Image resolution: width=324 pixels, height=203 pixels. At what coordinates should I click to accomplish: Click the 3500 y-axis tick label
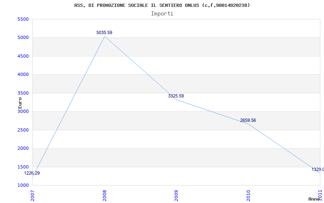[x=23, y=93]
